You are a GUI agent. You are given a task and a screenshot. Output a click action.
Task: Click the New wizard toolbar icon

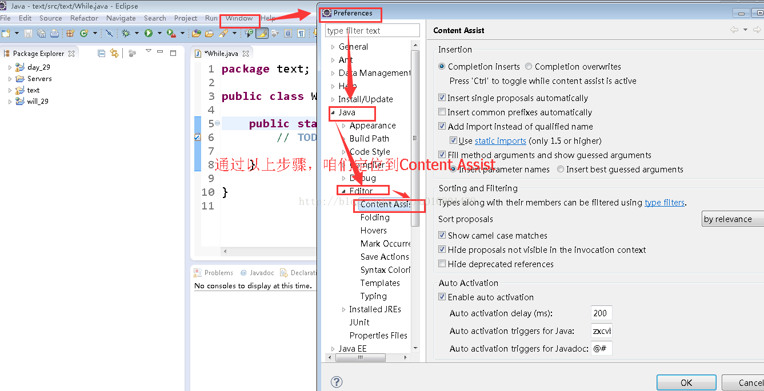6,33
